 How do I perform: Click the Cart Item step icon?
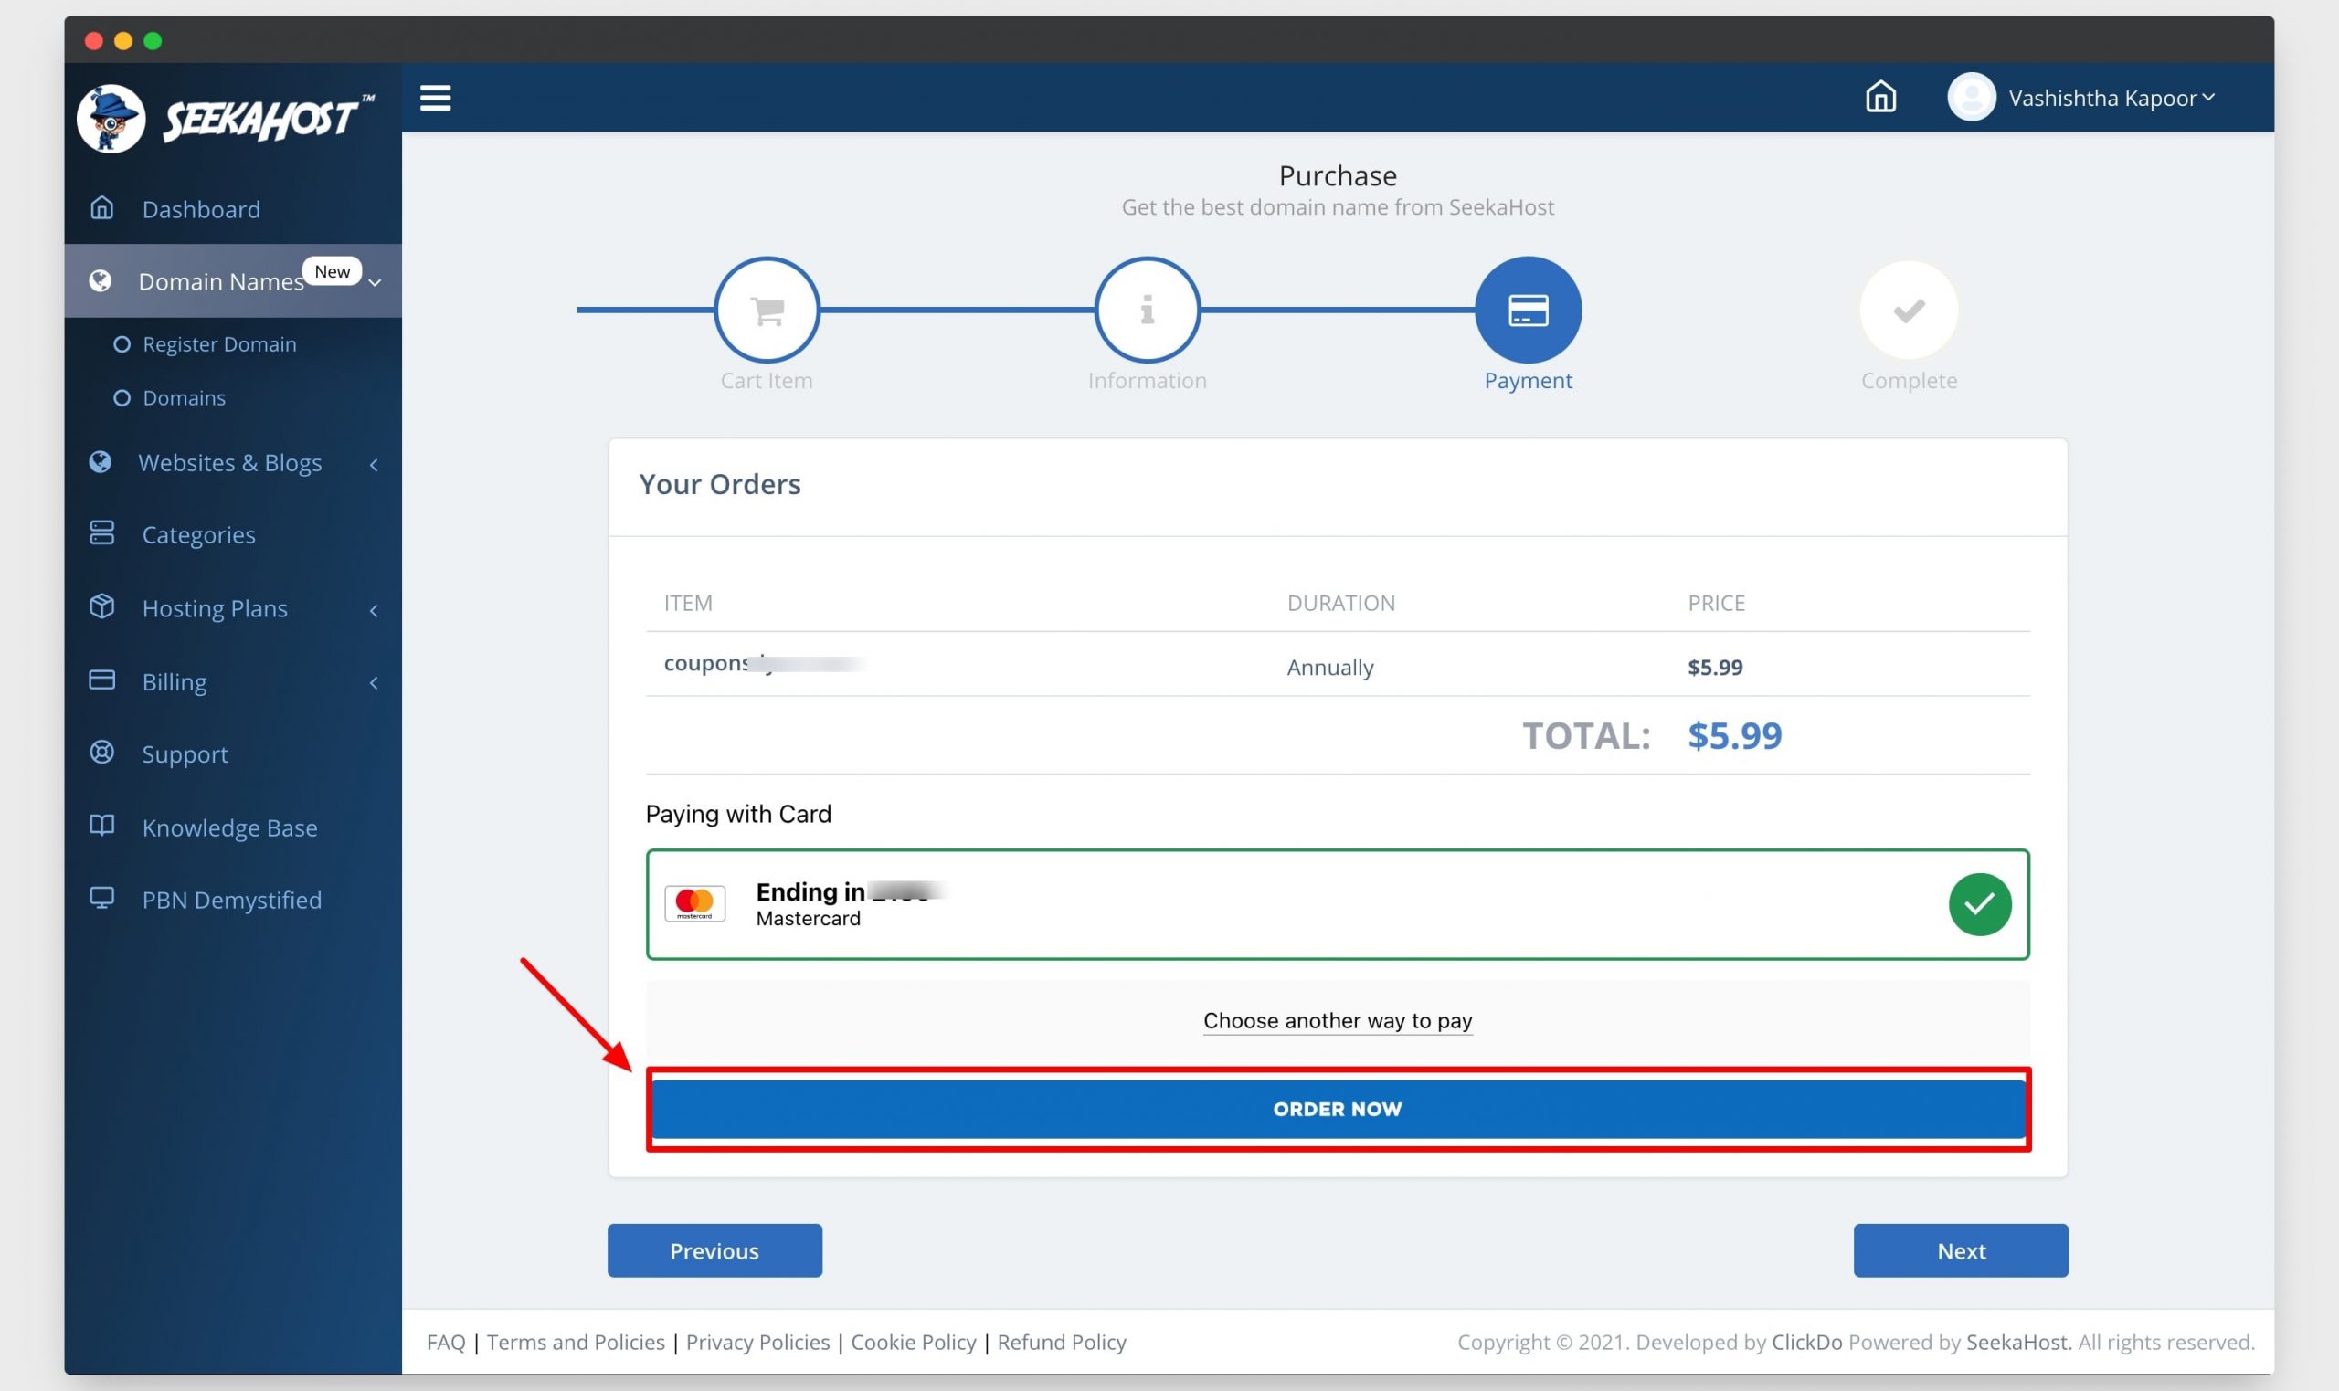[767, 310]
